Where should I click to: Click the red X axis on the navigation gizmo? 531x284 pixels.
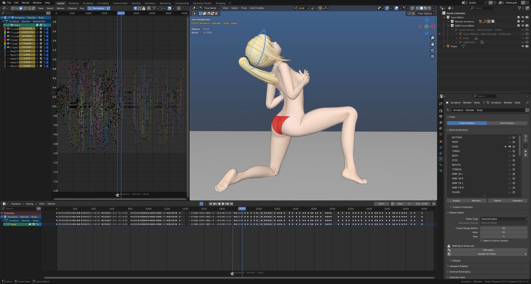(433, 27)
